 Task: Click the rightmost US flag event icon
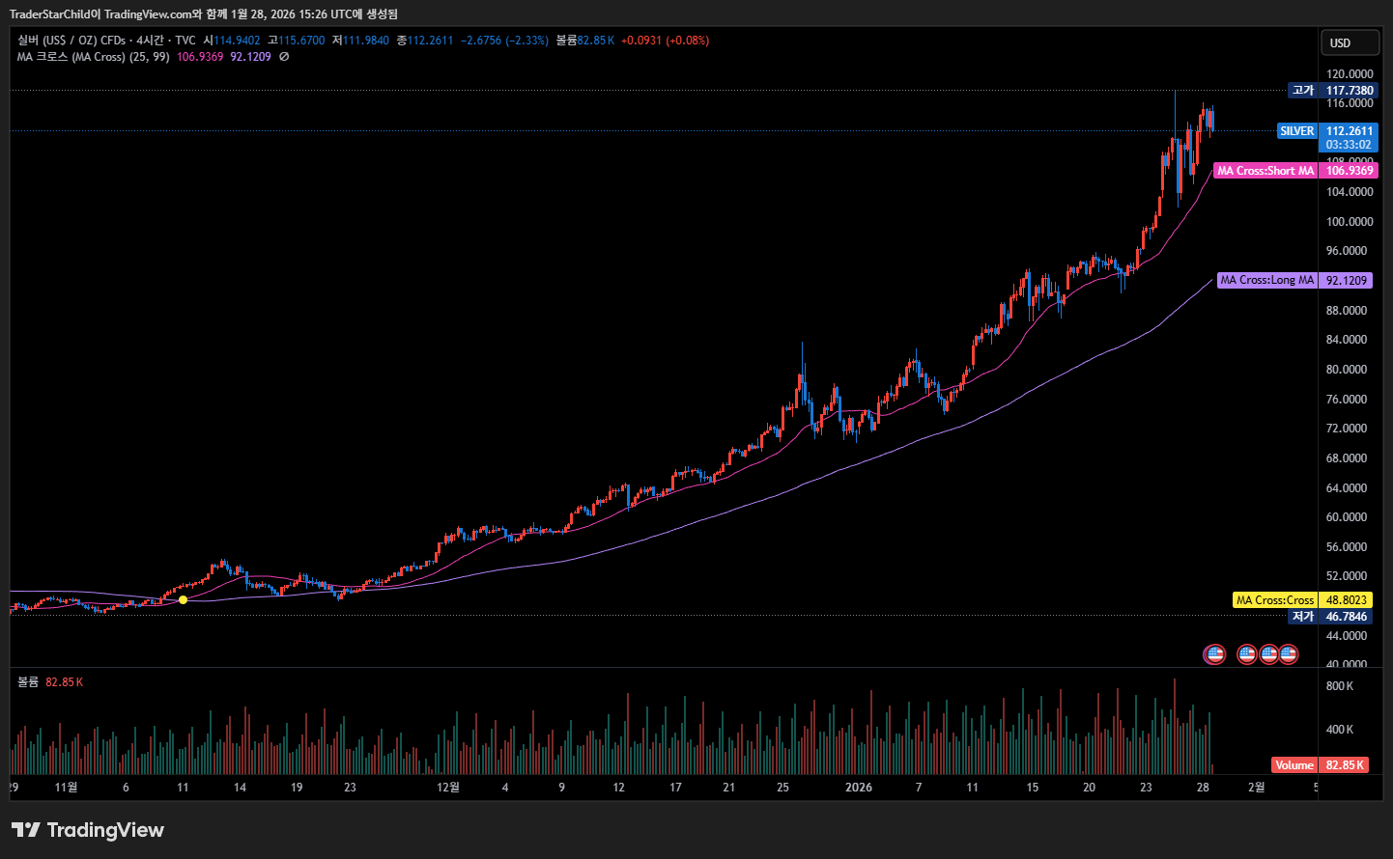pyautogui.click(x=1289, y=654)
